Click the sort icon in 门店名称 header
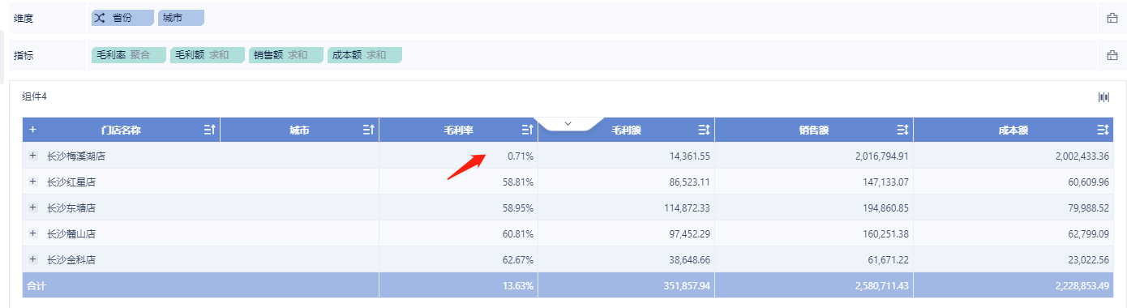The height and width of the screenshot is (308, 1127). [x=209, y=130]
